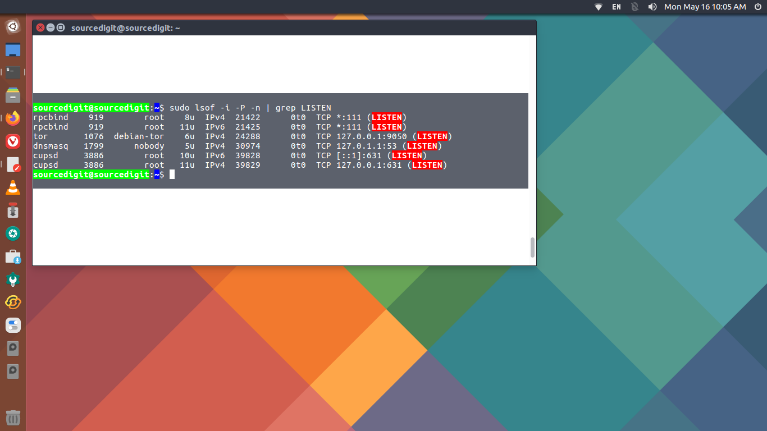767x431 pixels.
Task: Launch the orange sync arrows app
Action: tap(13, 302)
